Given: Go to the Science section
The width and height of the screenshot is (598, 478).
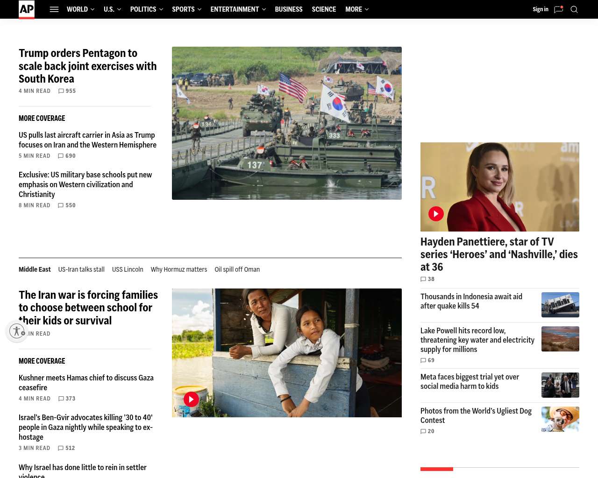Looking at the screenshot, I should point(324,9).
